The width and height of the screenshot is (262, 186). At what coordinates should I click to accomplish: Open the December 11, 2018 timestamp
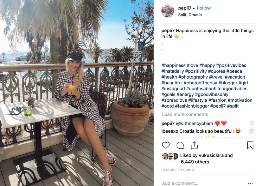(x=177, y=170)
